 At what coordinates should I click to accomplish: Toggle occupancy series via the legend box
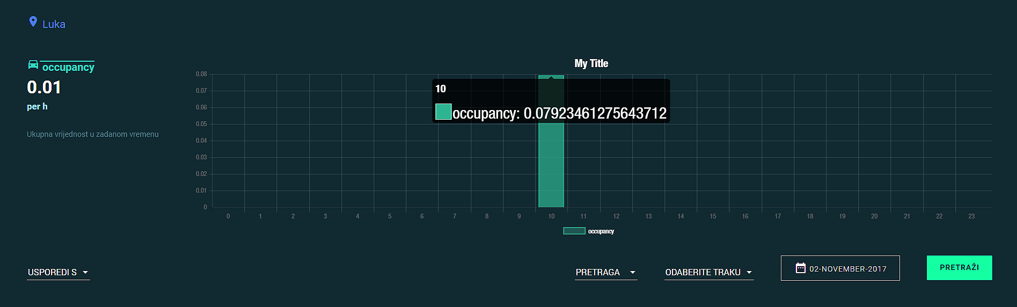(574, 231)
